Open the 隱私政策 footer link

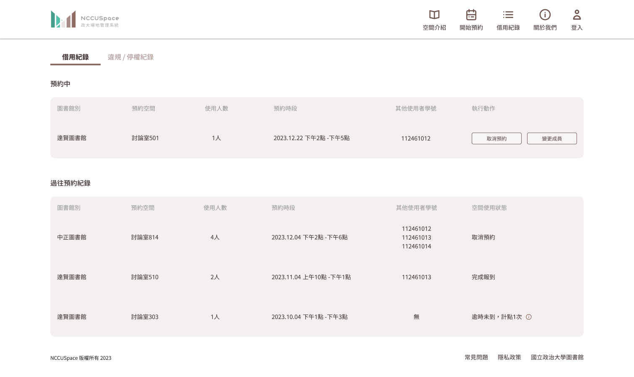(509, 357)
